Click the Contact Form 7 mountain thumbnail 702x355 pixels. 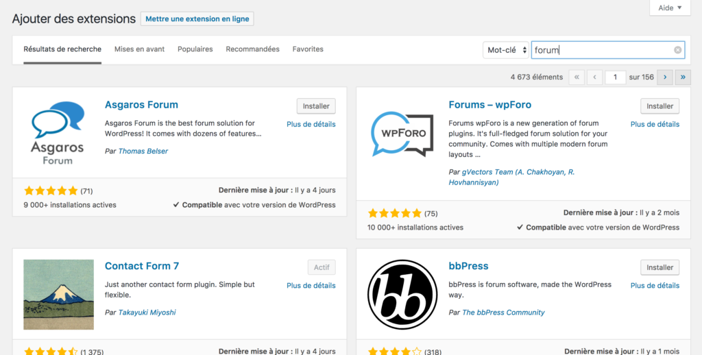pyautogui.click(x=59, y=295)
